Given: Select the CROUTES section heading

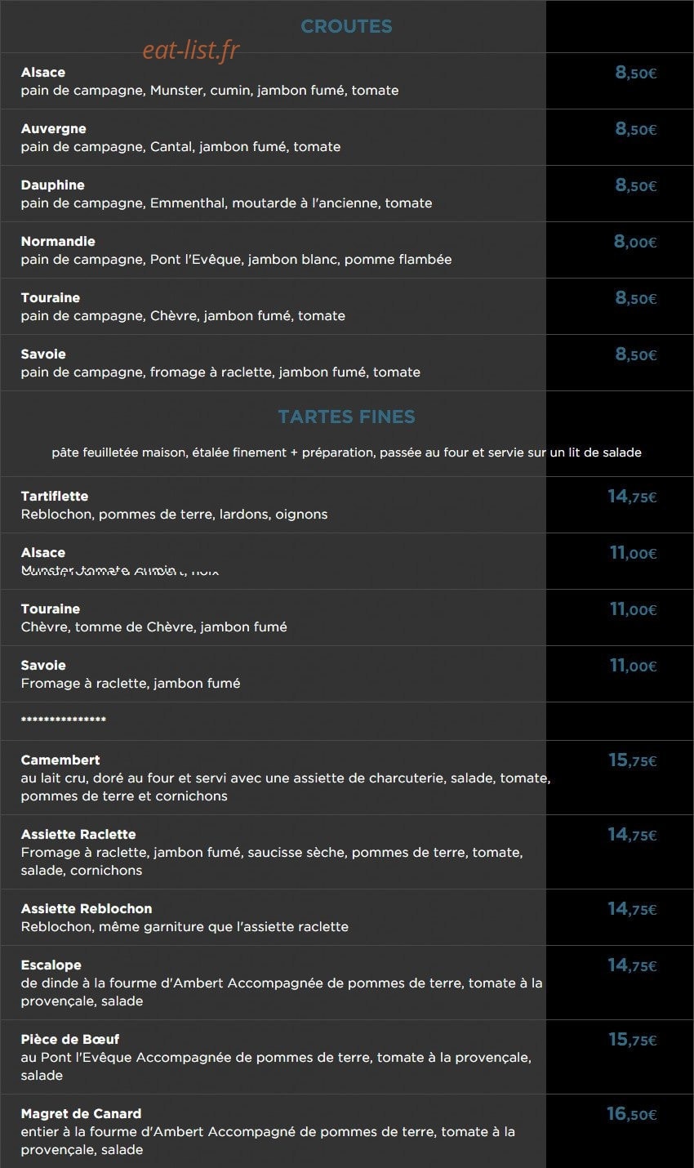Looking at the screenshot, I should point(346,26).
